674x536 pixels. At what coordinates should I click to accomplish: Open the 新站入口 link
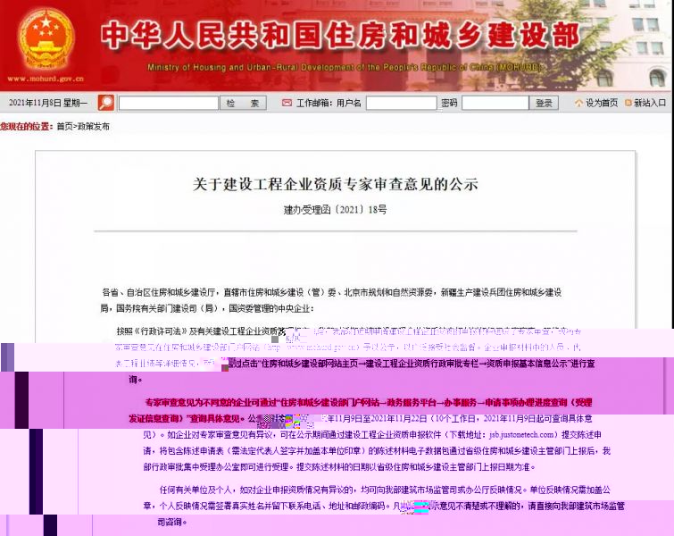(x=650, y=103)
